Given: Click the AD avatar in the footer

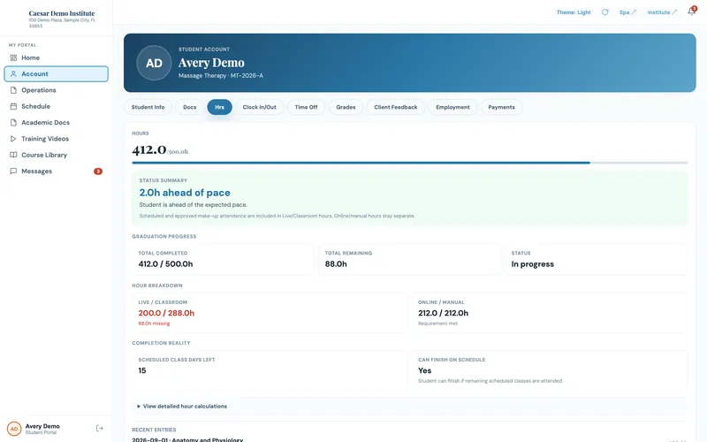Looking at the screenshot, I should pos(14,429).
